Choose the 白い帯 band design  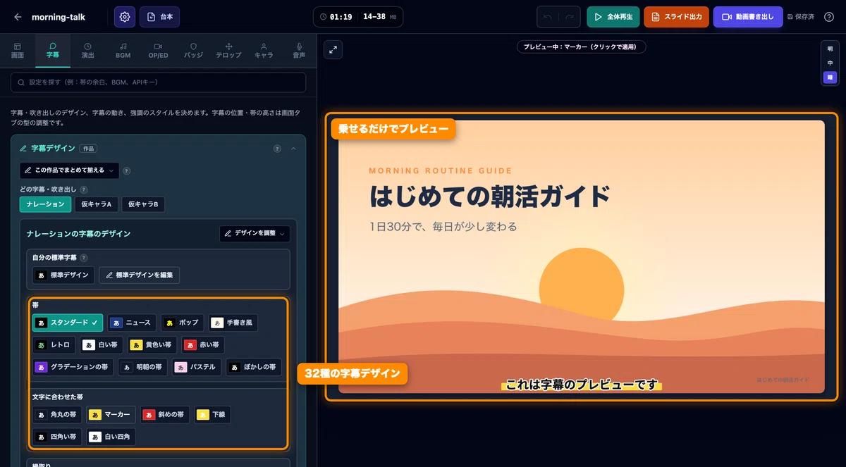[102, 345]
